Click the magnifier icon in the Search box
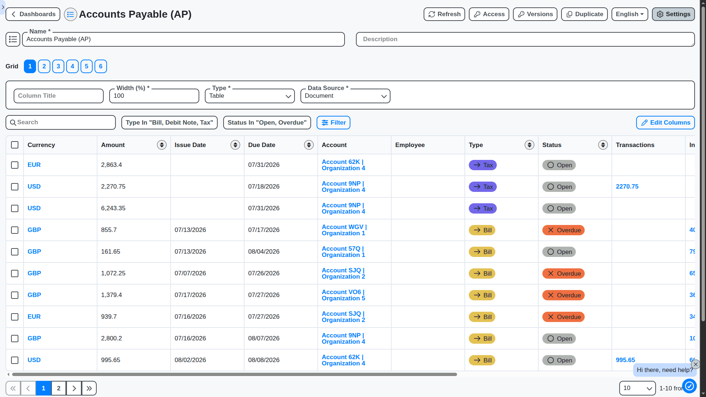 click(13, 122)
